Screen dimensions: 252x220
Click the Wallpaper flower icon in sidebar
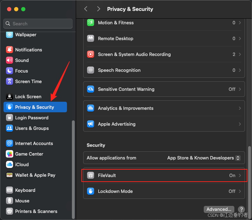10,34
